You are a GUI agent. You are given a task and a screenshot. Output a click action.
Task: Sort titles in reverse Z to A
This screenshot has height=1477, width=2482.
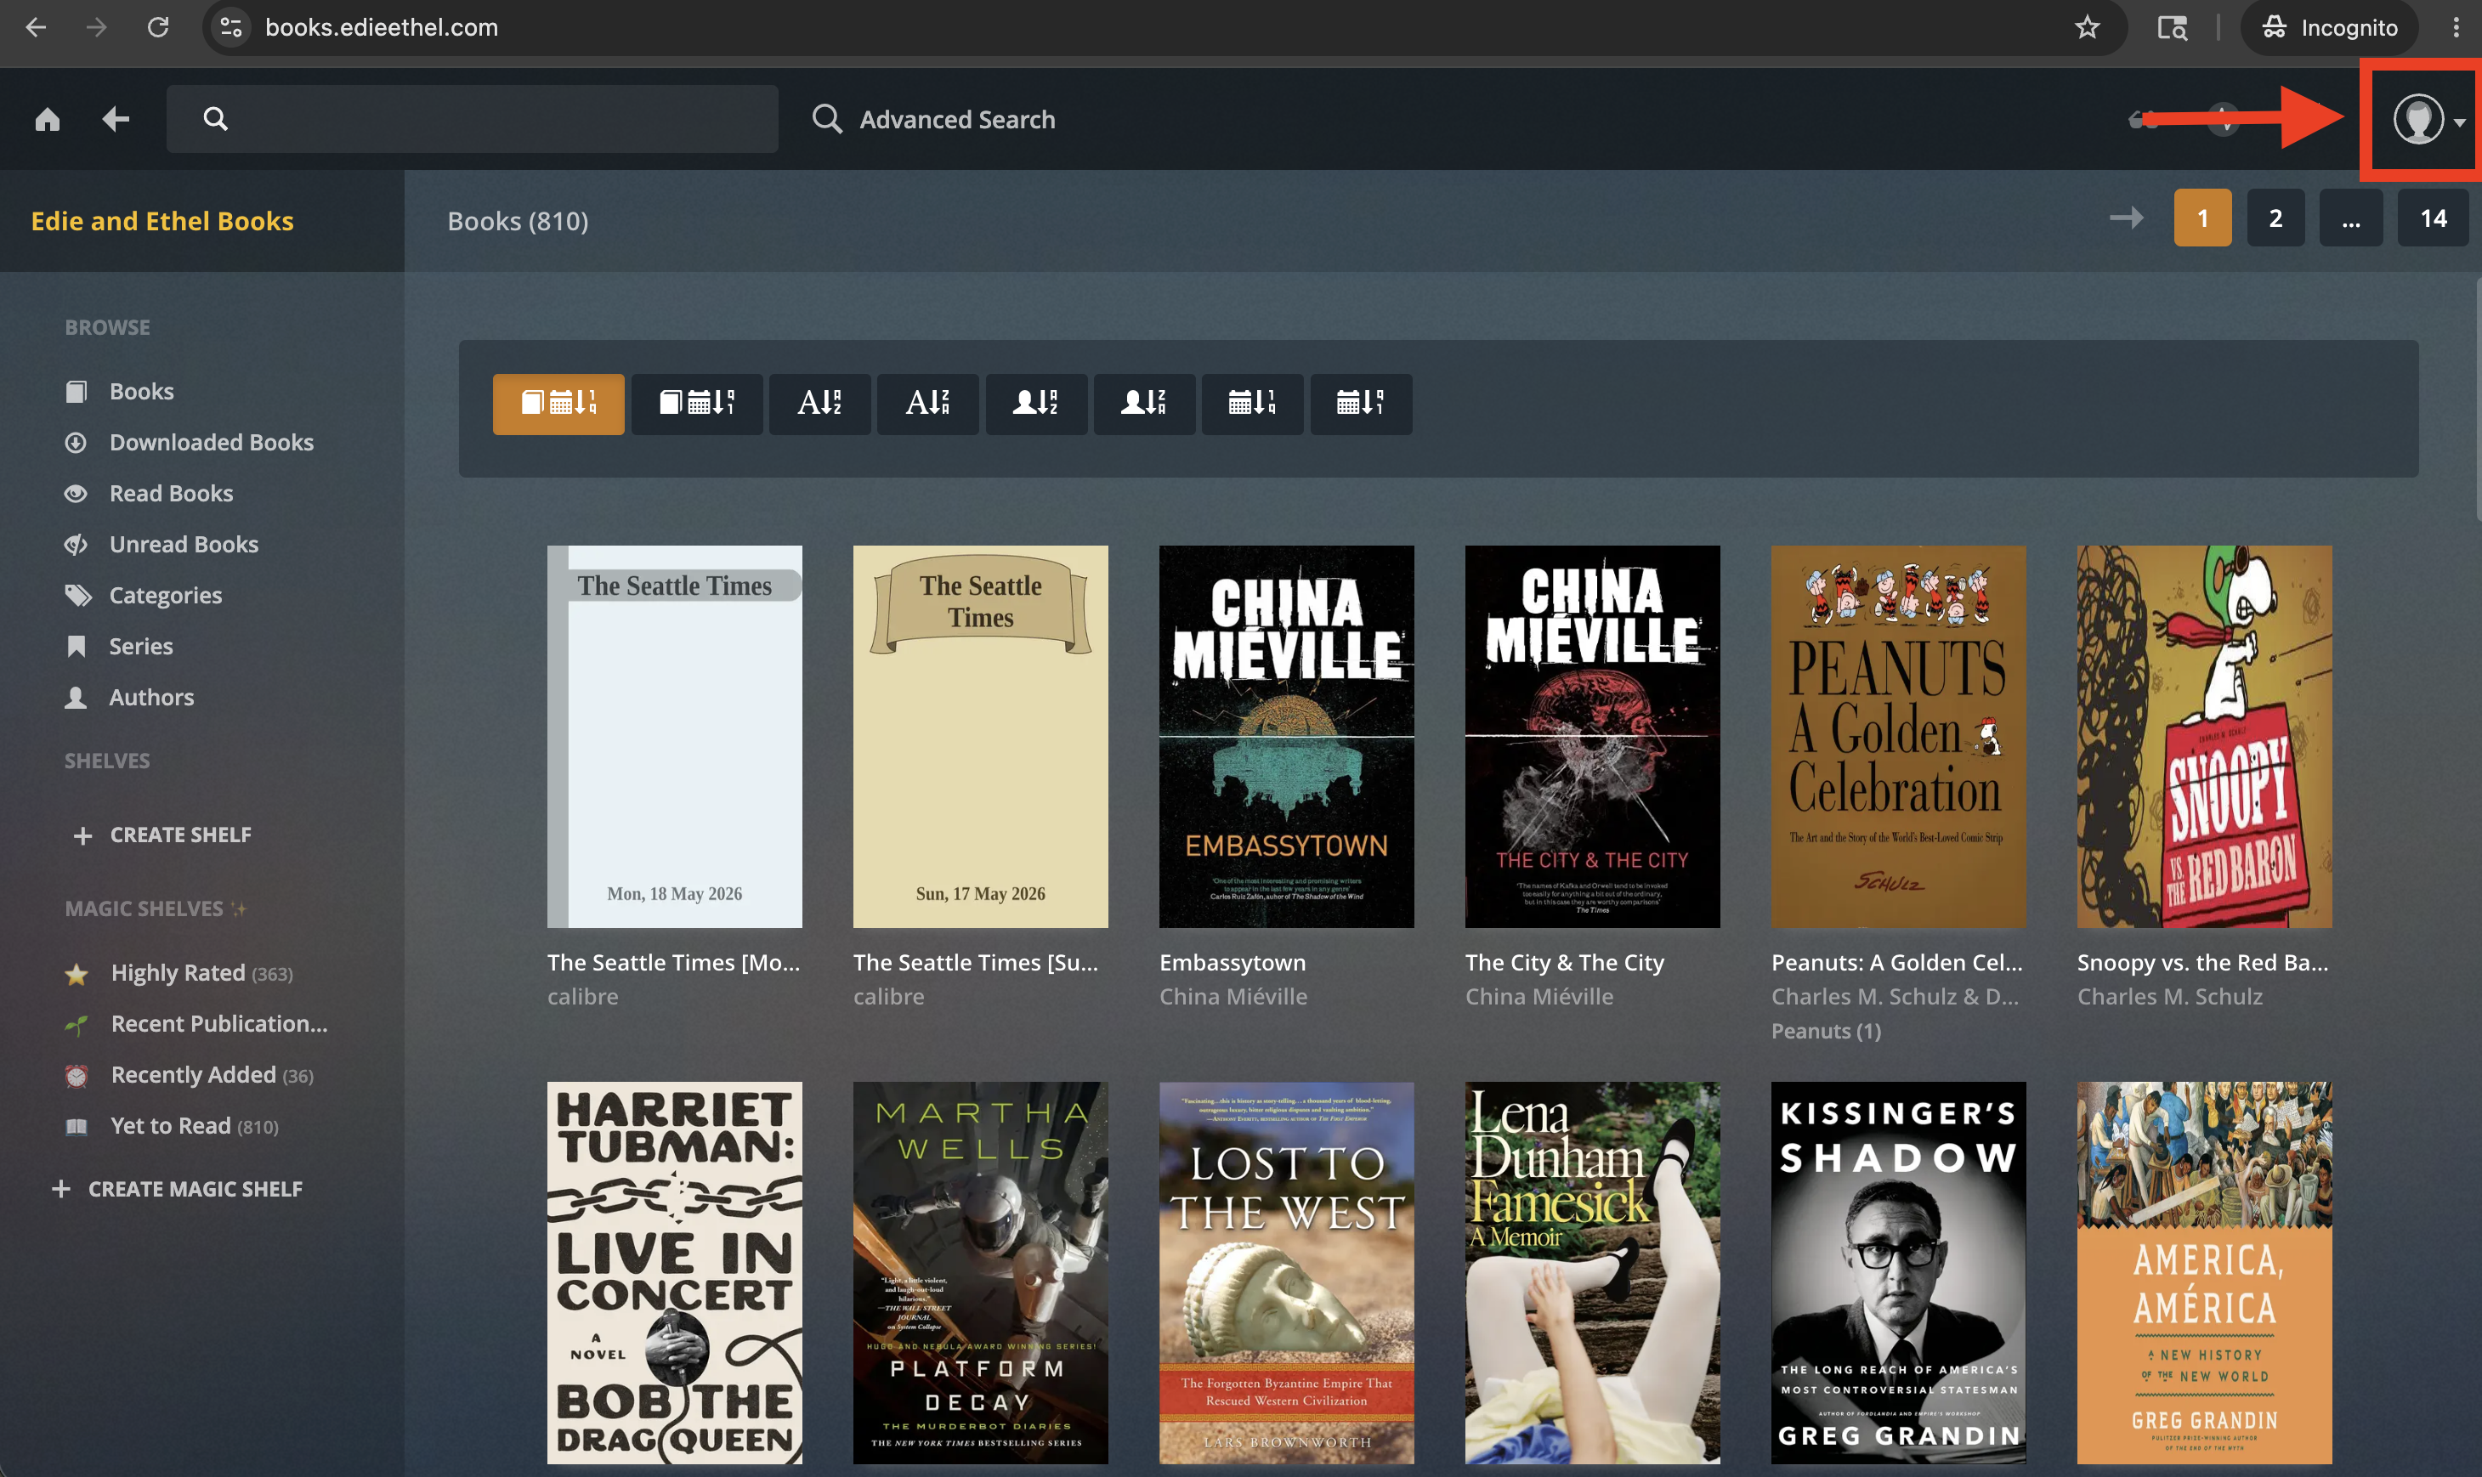coord(927,404)
